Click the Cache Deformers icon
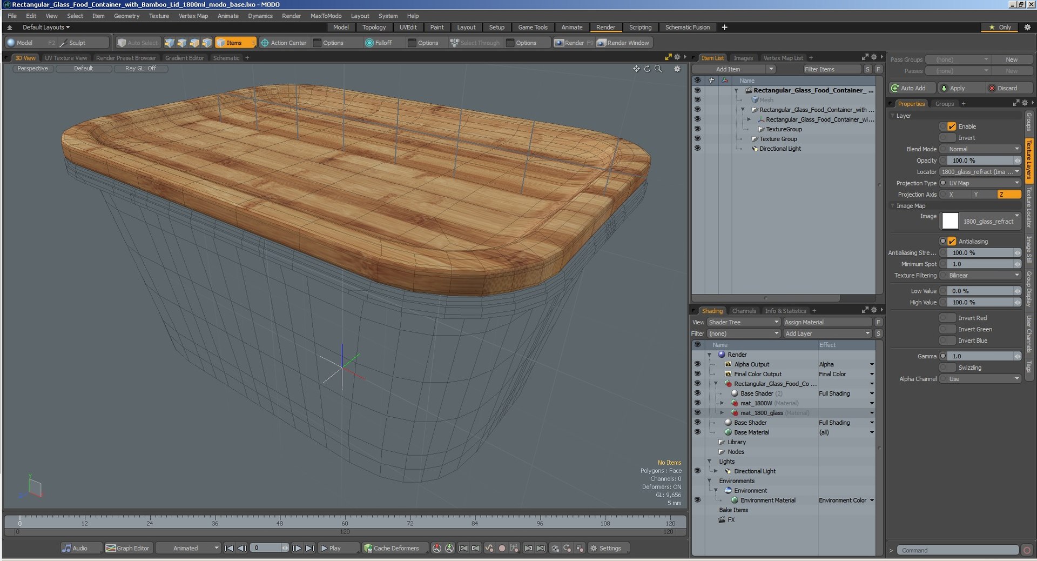 tap(368, 548)
